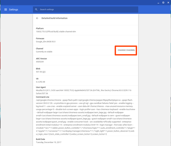Screen dimensions: 171x146
Task: Select firmware value Google_Elm.8438.93.0
Action: [x=46, y=42]
